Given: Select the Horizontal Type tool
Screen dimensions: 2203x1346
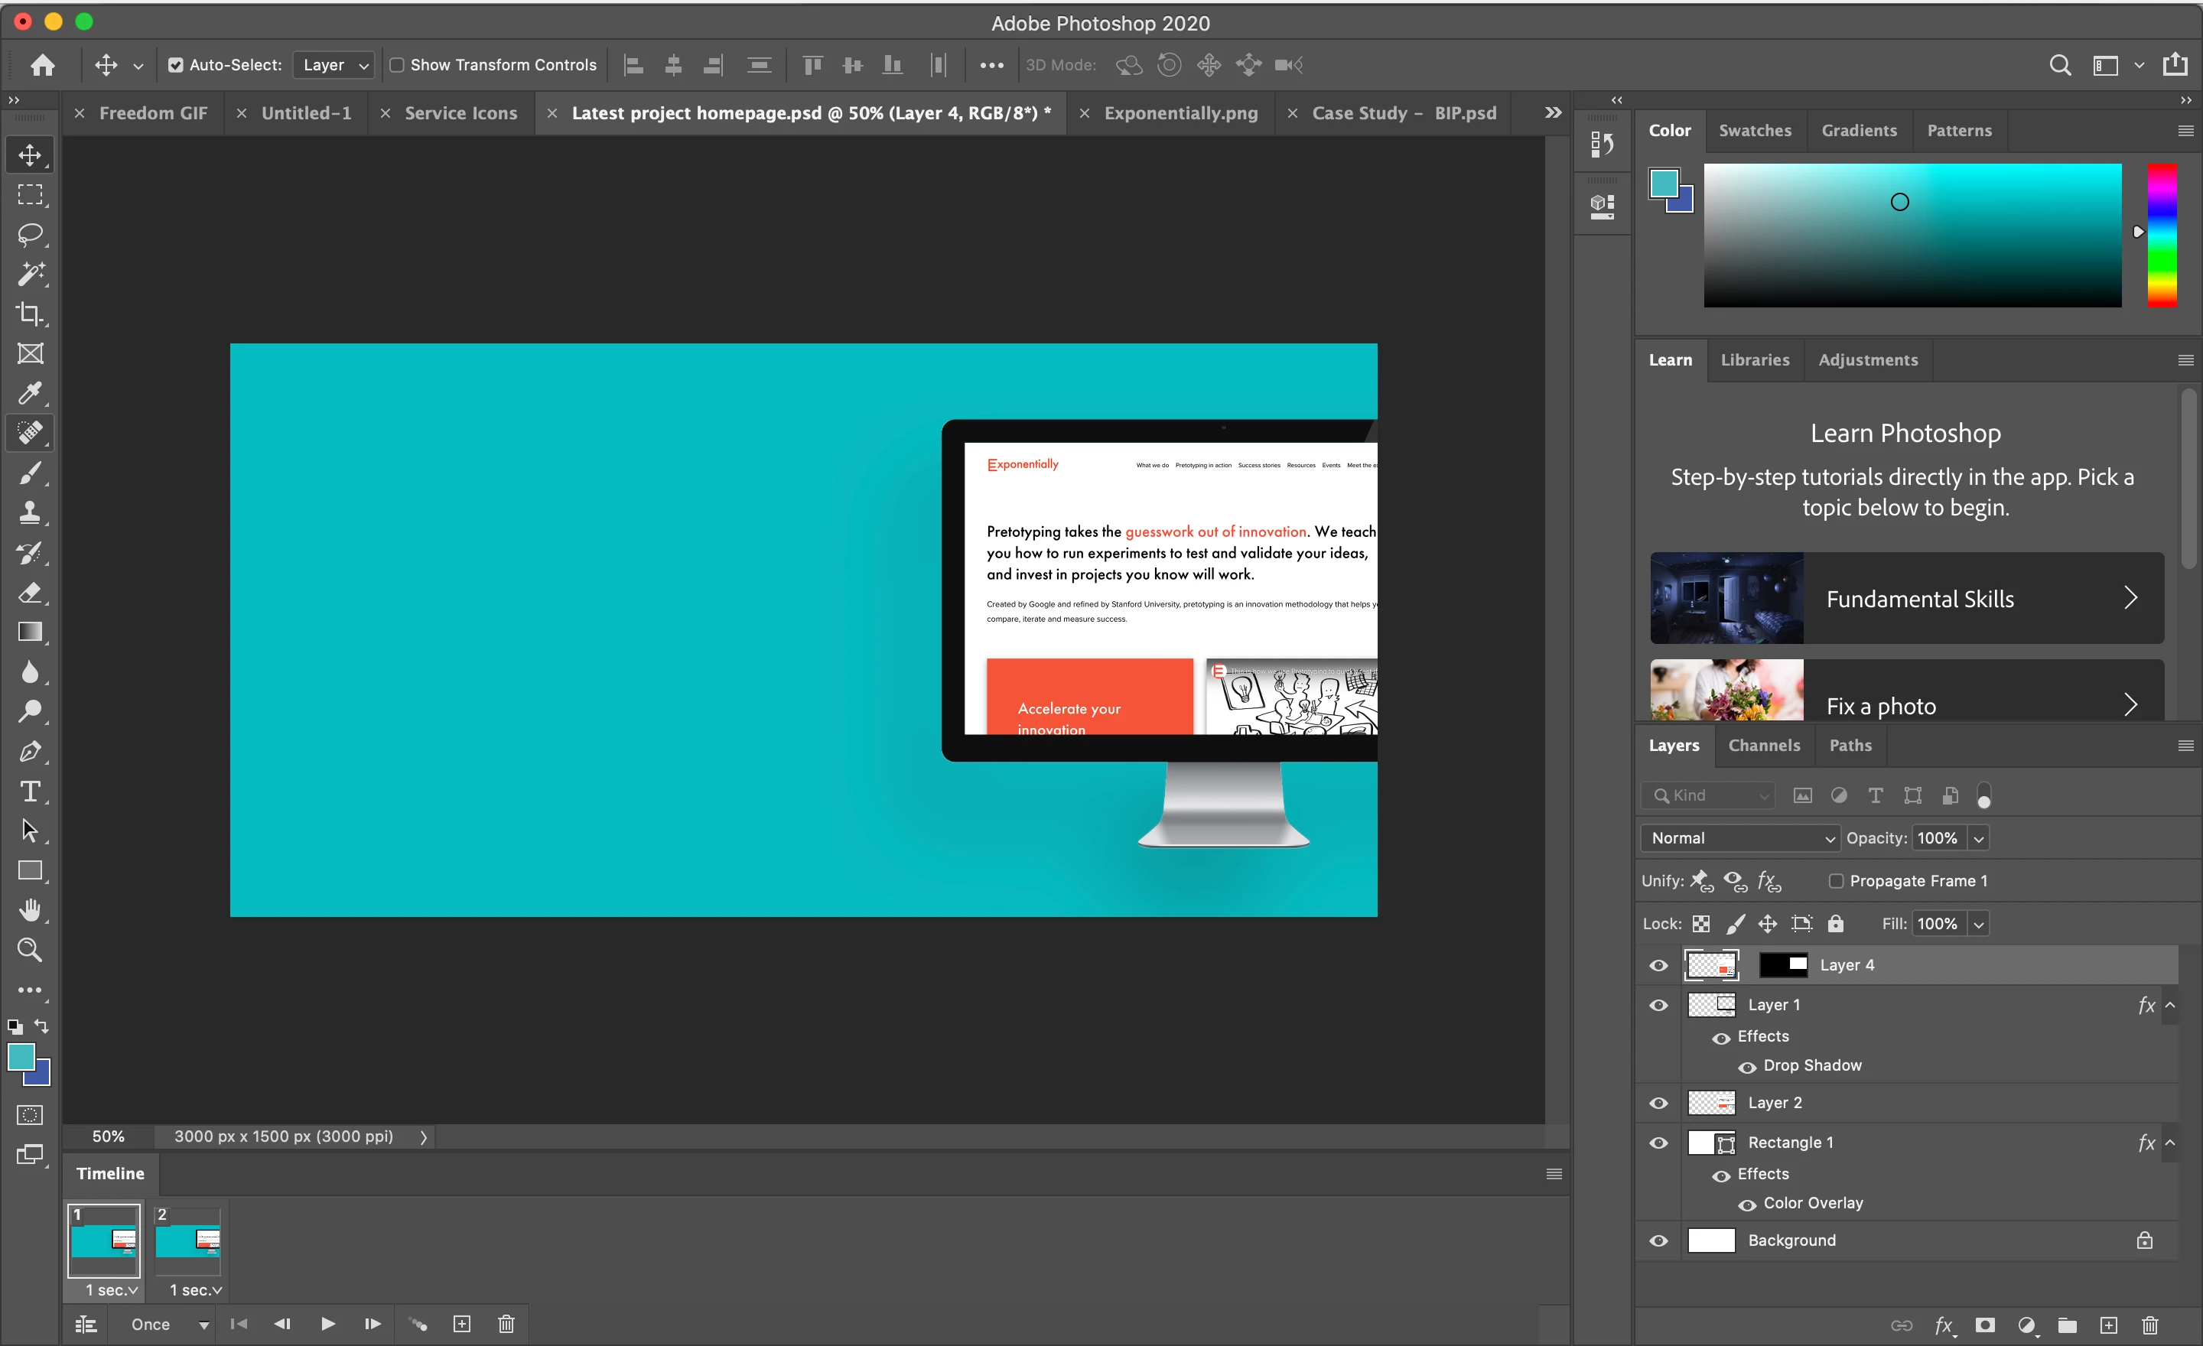Looking at the screenshot, I should pyautogui.click(x=30, y=791).
